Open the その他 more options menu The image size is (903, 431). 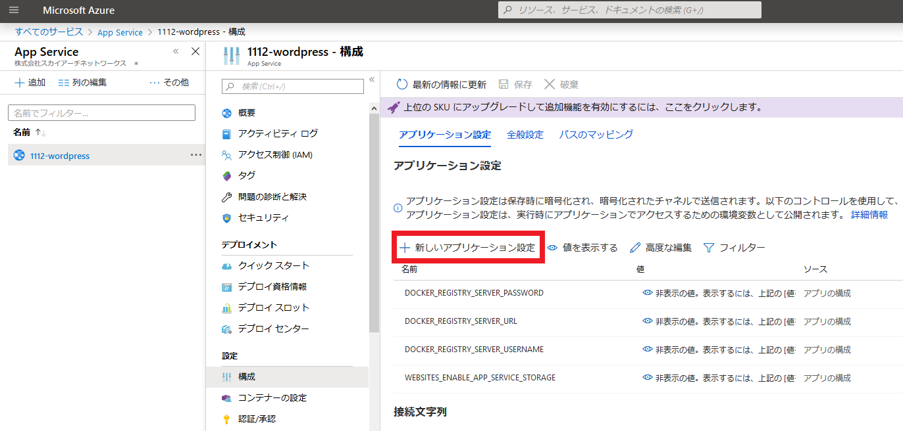pos(169,82)
